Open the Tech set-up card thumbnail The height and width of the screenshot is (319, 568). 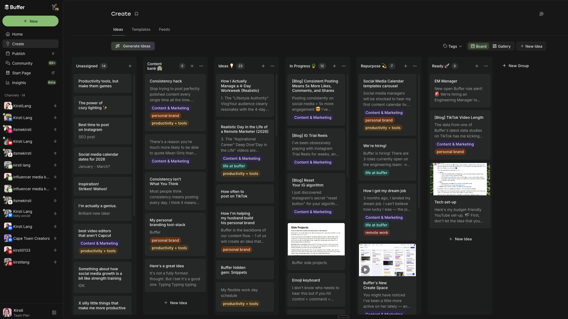tap(460, 179)
